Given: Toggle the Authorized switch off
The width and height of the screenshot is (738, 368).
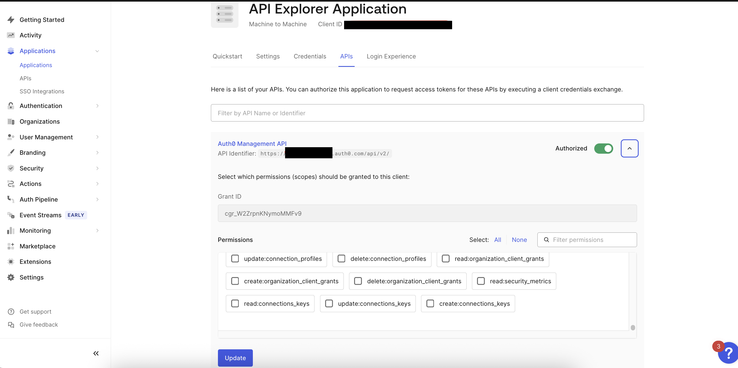Looking at the screenshot, I should coord(603,148).
